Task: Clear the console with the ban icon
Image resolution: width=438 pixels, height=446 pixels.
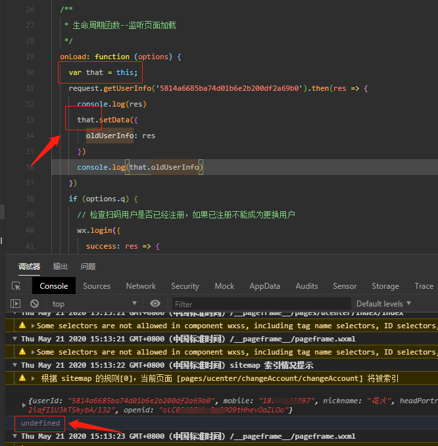Action: tap(34, 304)
